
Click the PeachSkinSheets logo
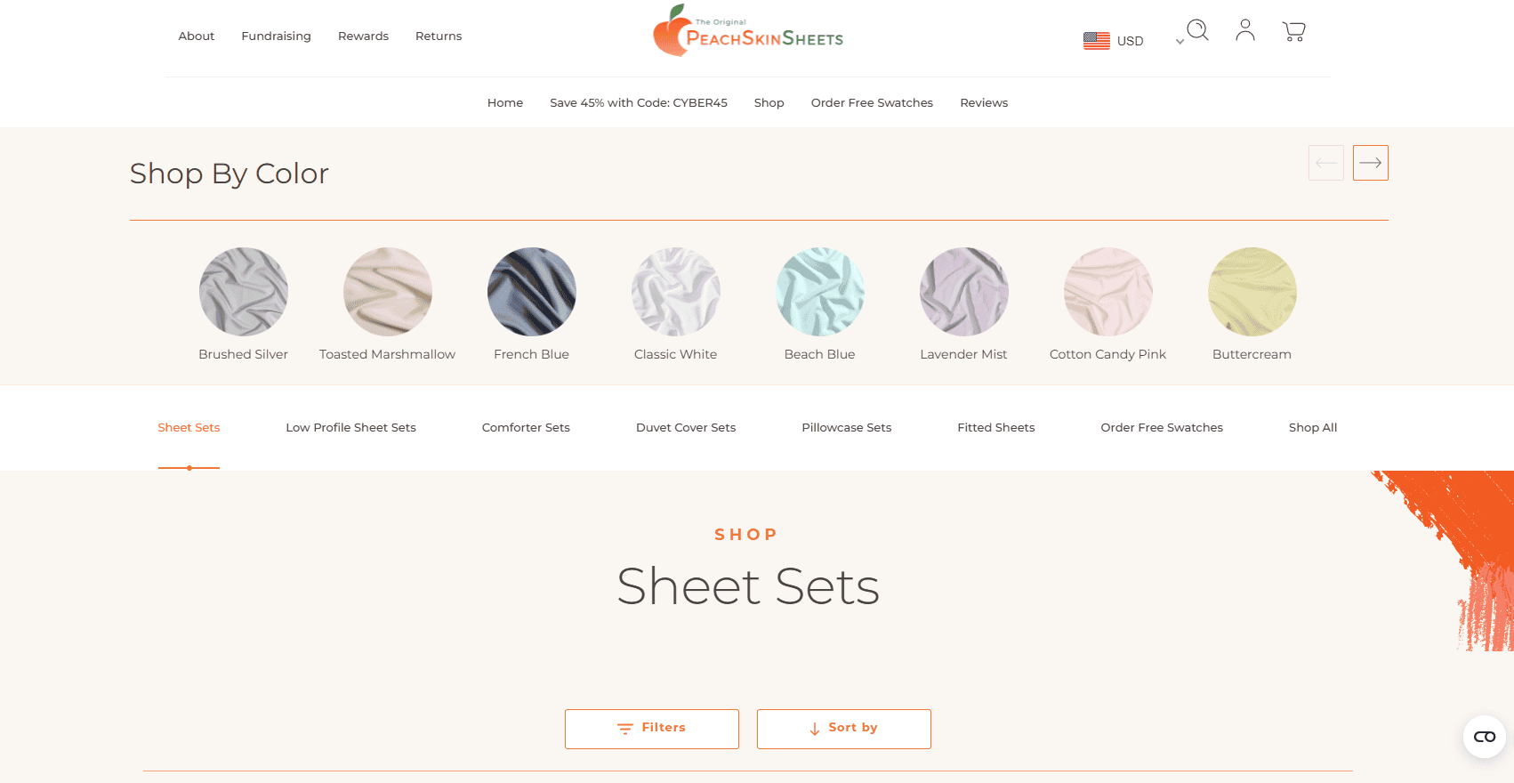click(748, 31)
